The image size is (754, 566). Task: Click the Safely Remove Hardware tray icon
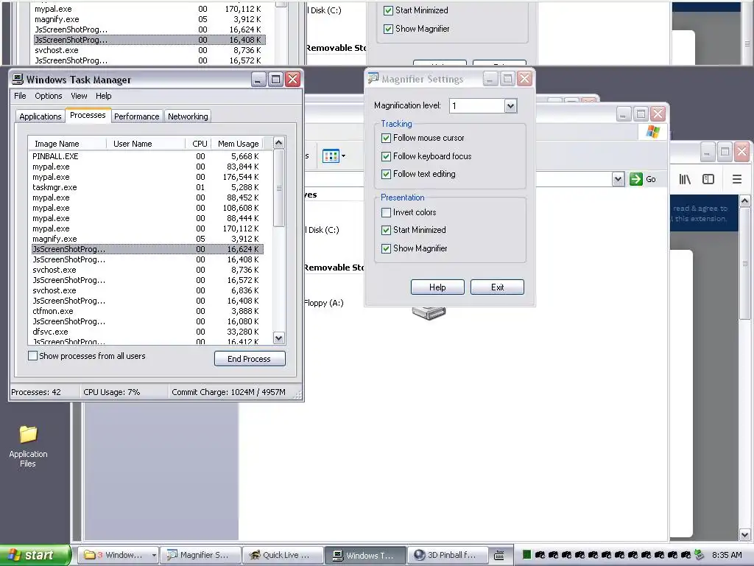[x=700, y=555]
